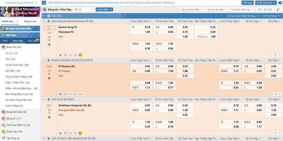The width and height of the screenshot is (283, 141).
Task: Open the Tất Cả market dropdown
Action: (83, 10)
